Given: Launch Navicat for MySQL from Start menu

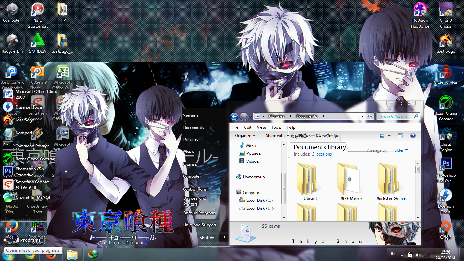Looking at the screenshot, I should click(27, 197).
